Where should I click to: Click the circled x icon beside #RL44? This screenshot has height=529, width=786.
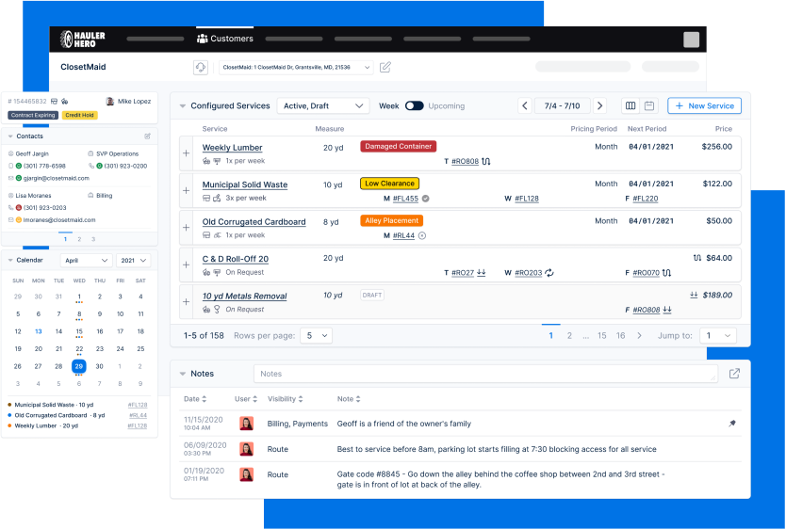coord(422,235)
